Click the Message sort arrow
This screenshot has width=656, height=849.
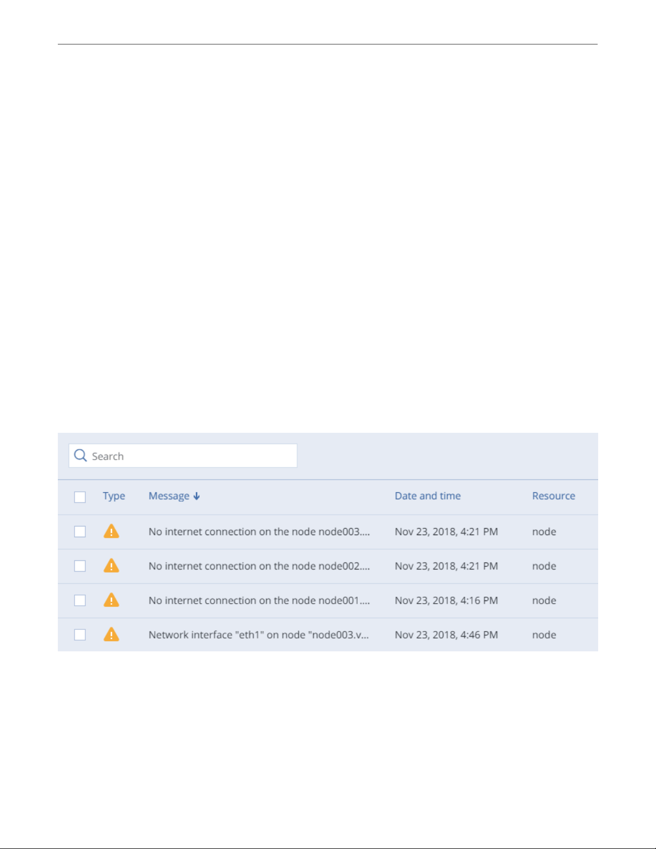click(x=197, y=497)
